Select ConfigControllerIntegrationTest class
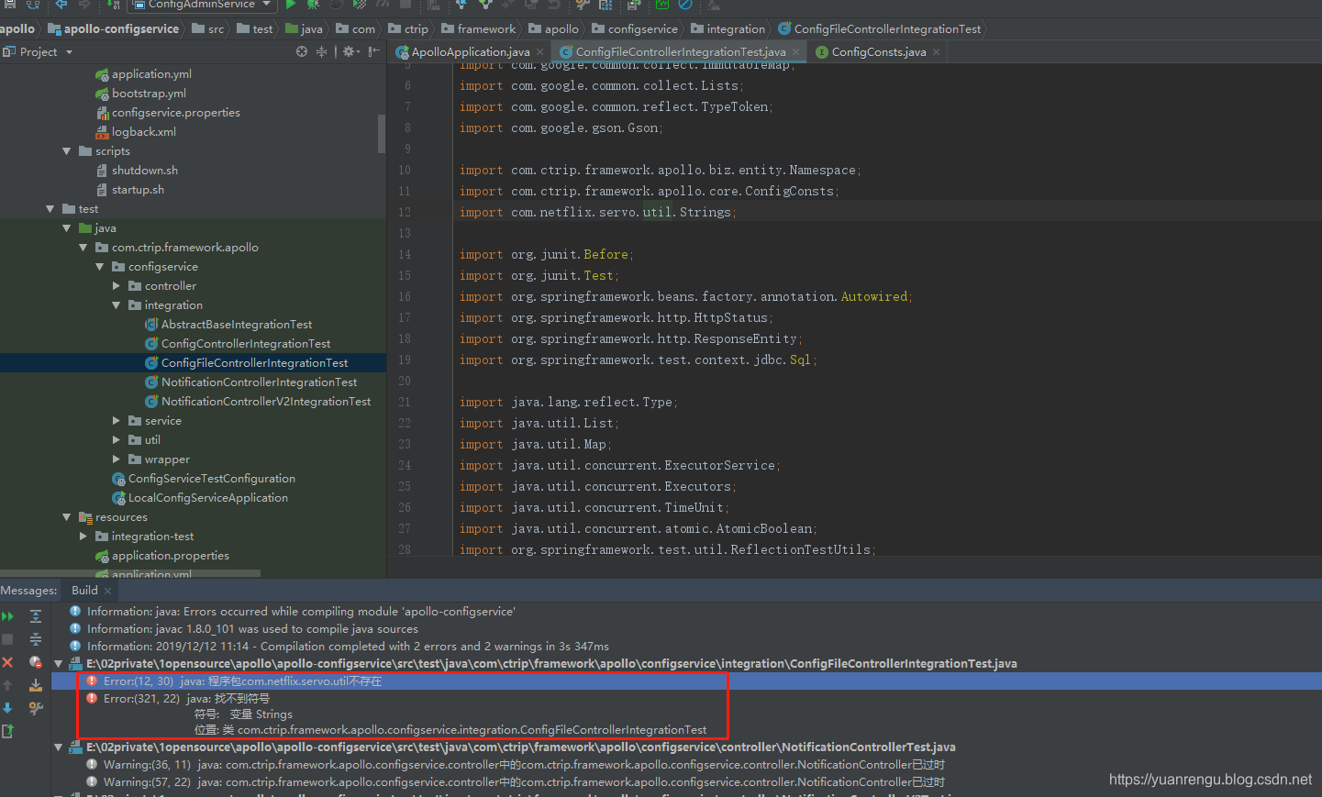Image resolution: width=1322 pixels, height=797 pixels. point(238,344)
